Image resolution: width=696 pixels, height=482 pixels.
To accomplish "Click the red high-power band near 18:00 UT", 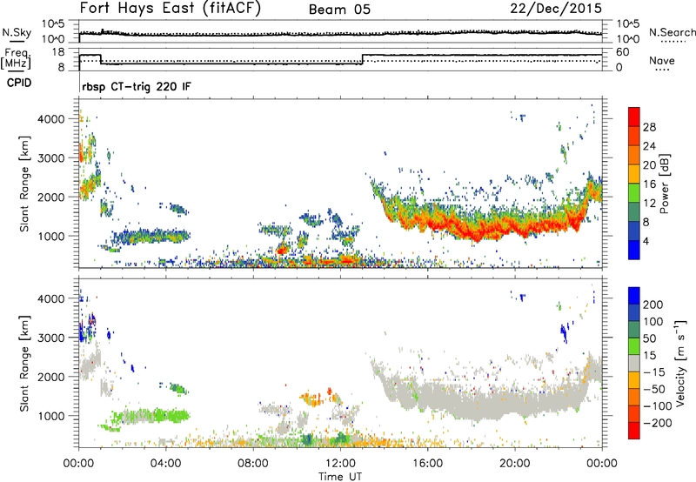I will pyautogui.click(x=472, y=231).
